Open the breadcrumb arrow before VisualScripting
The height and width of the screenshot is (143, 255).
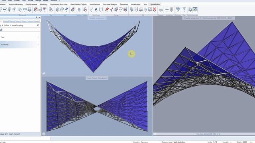click(10, 25)
